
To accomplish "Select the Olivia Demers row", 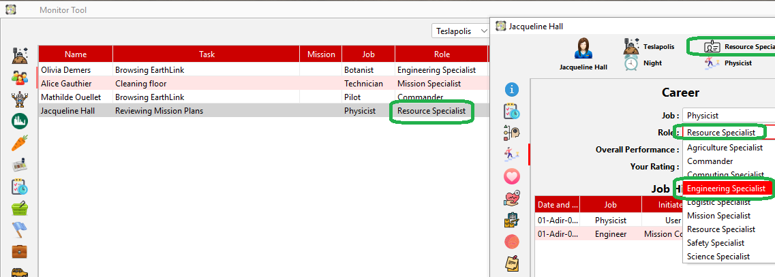I will tap(263, 70).
